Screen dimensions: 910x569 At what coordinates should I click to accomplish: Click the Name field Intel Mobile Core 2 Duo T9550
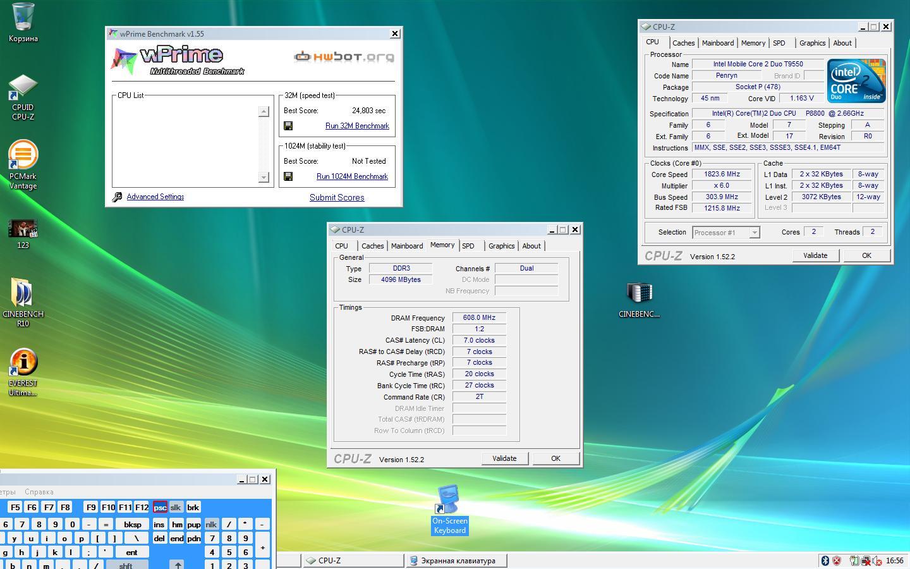pyautogui.click(x=758, y=64)
